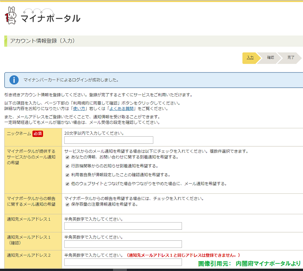Click the マイナポータル title logo text

(x=50, y=18)
